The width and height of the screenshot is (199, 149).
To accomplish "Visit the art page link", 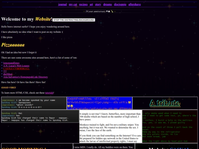I will pyautogui.click(x=91, y=4).
